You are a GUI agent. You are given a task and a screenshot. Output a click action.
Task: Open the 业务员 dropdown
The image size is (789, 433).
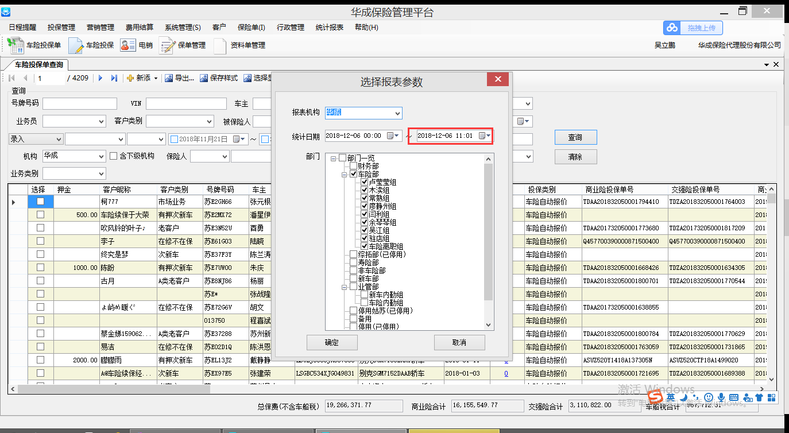102,121
